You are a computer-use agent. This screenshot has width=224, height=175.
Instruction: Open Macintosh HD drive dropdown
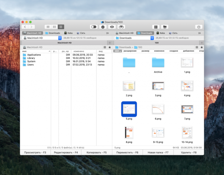42,38
